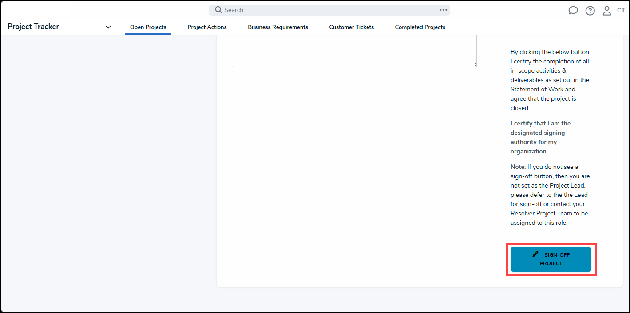Open the chat messages icon

tap(573, 10)
